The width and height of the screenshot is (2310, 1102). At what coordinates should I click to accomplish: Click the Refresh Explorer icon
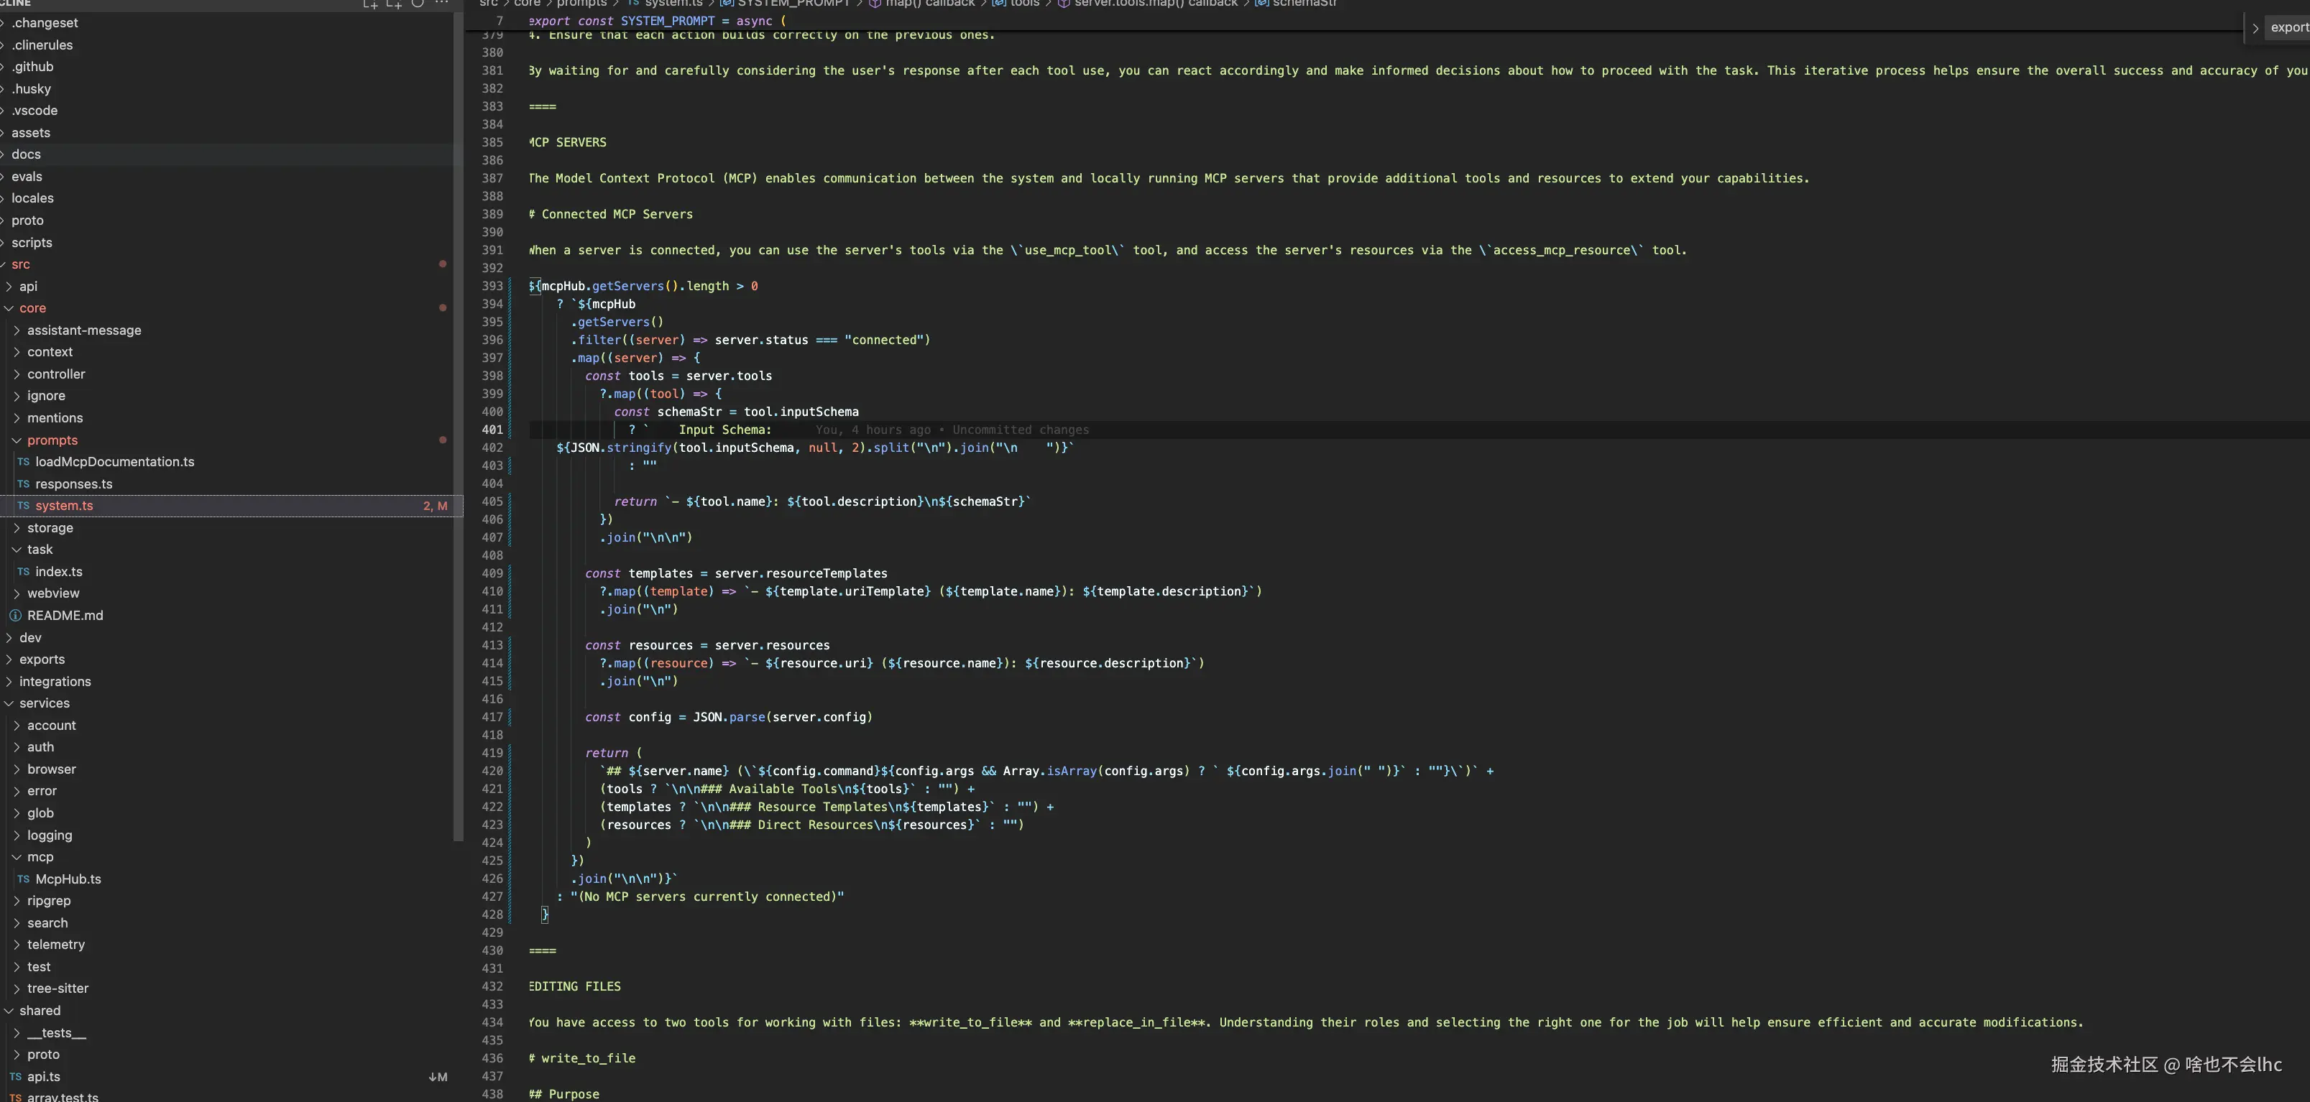(417, 4)
